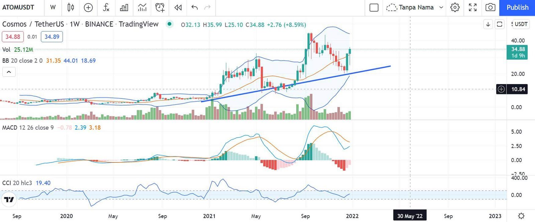Open the candlestick chart type selector
535x222 pixels.
[x=71, y=7]
